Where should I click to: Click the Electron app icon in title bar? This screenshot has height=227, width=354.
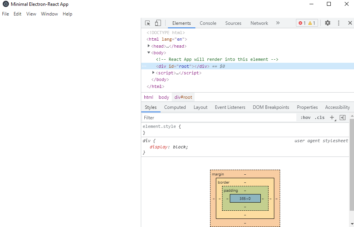6,4
